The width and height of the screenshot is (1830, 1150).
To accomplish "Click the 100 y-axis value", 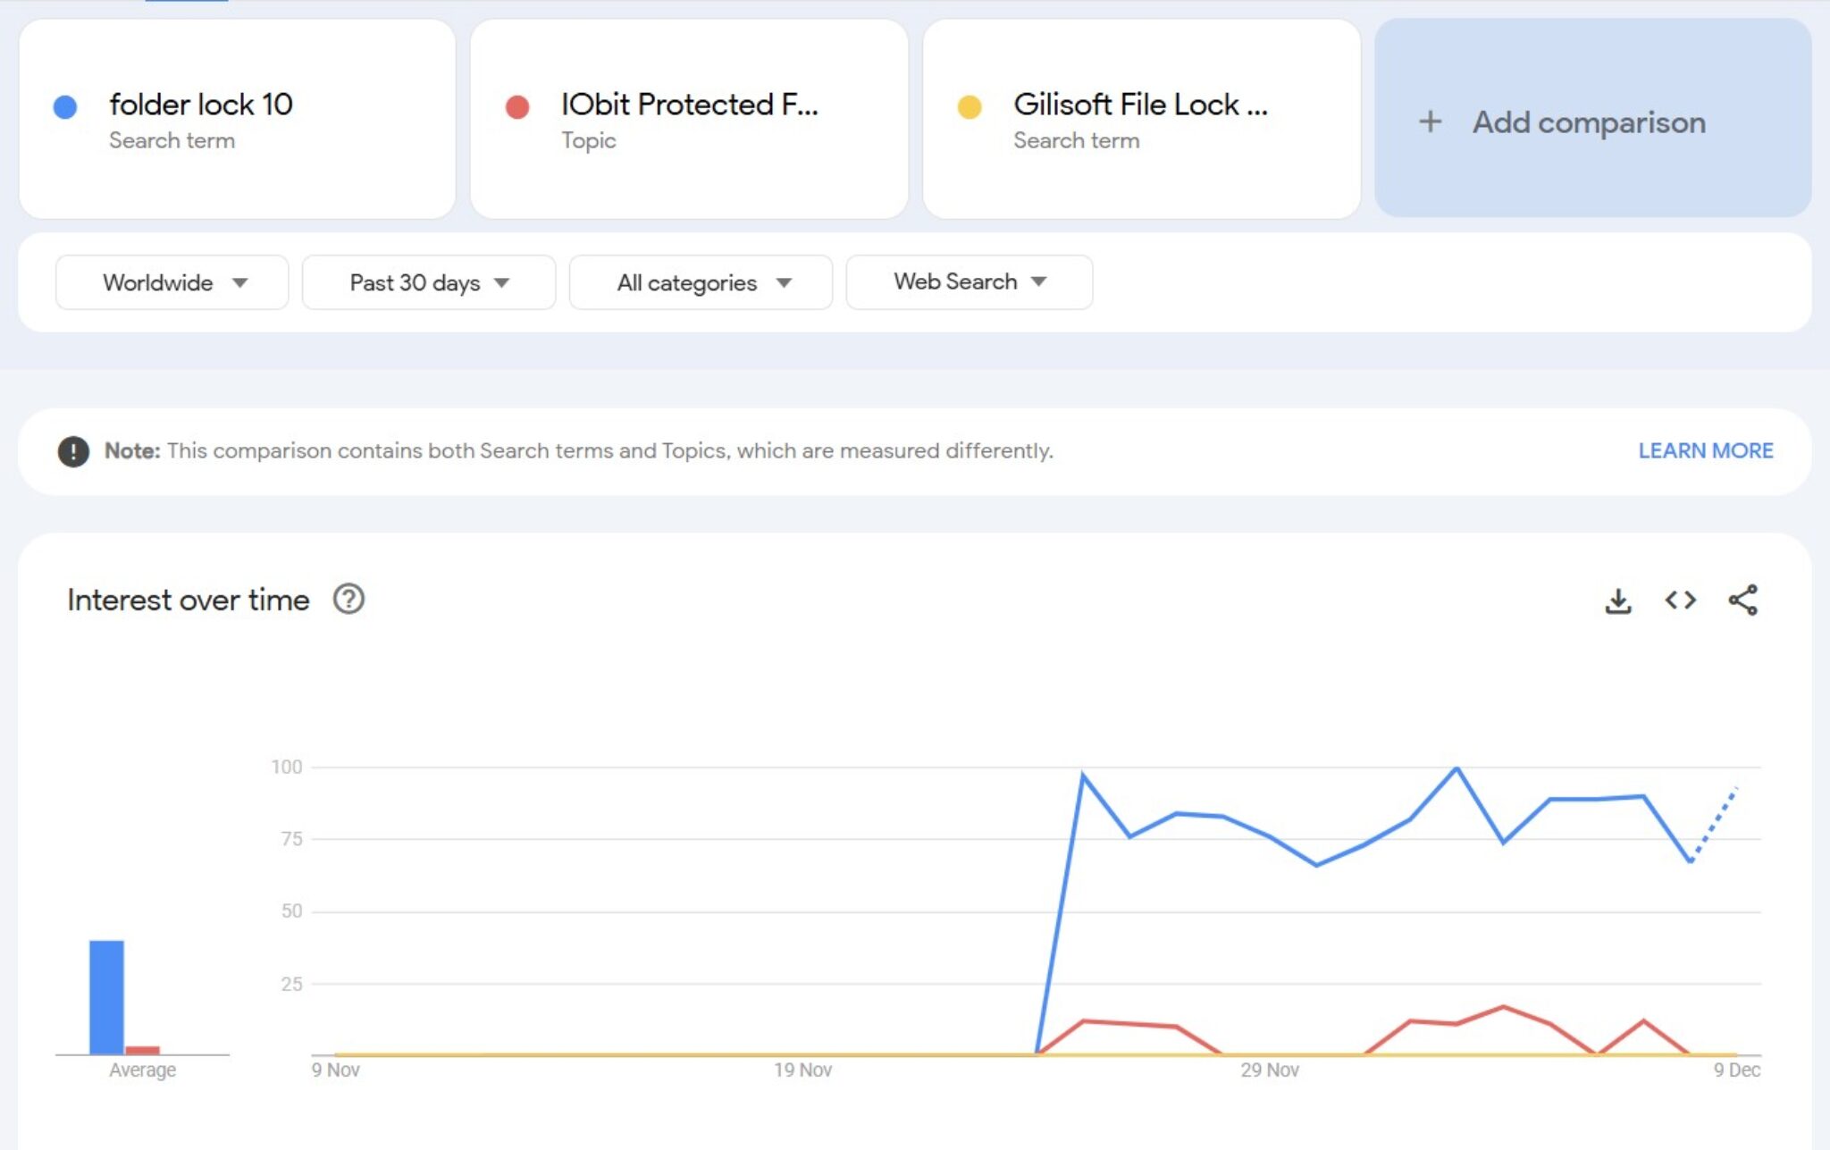I will pos(287,767).
